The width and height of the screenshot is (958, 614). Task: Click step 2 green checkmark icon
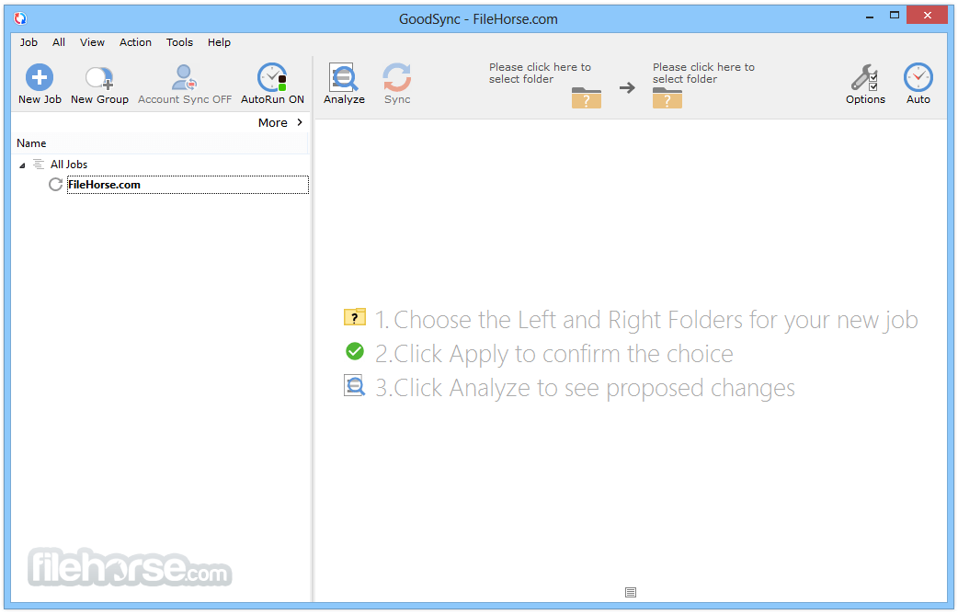pos(354,351)
